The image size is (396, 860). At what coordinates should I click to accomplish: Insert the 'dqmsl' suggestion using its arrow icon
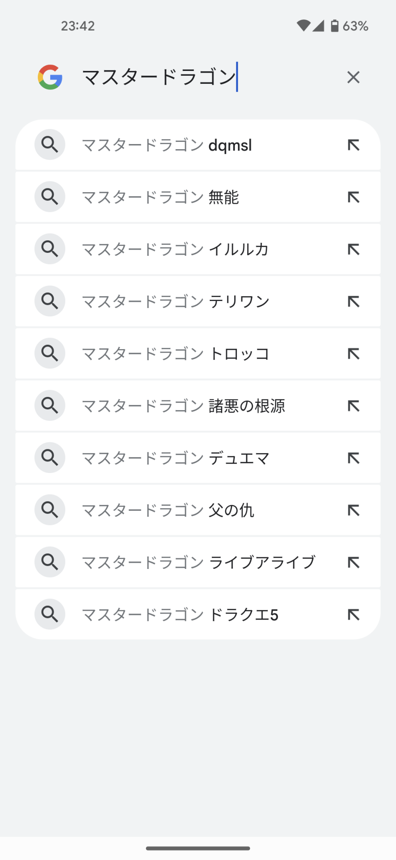coord(354,145)
